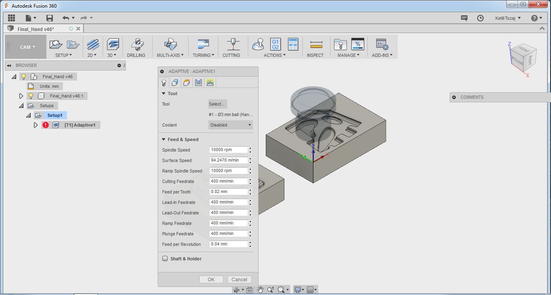Click the Turning icon
This screenshot has height=295, width=551.
tap(203, 44)
